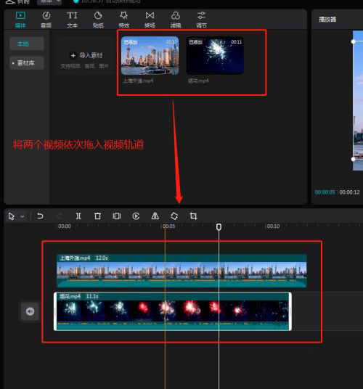Mute the main track speaker toggle
Viewport: 363px width, 389px height.
click(30, 311)
